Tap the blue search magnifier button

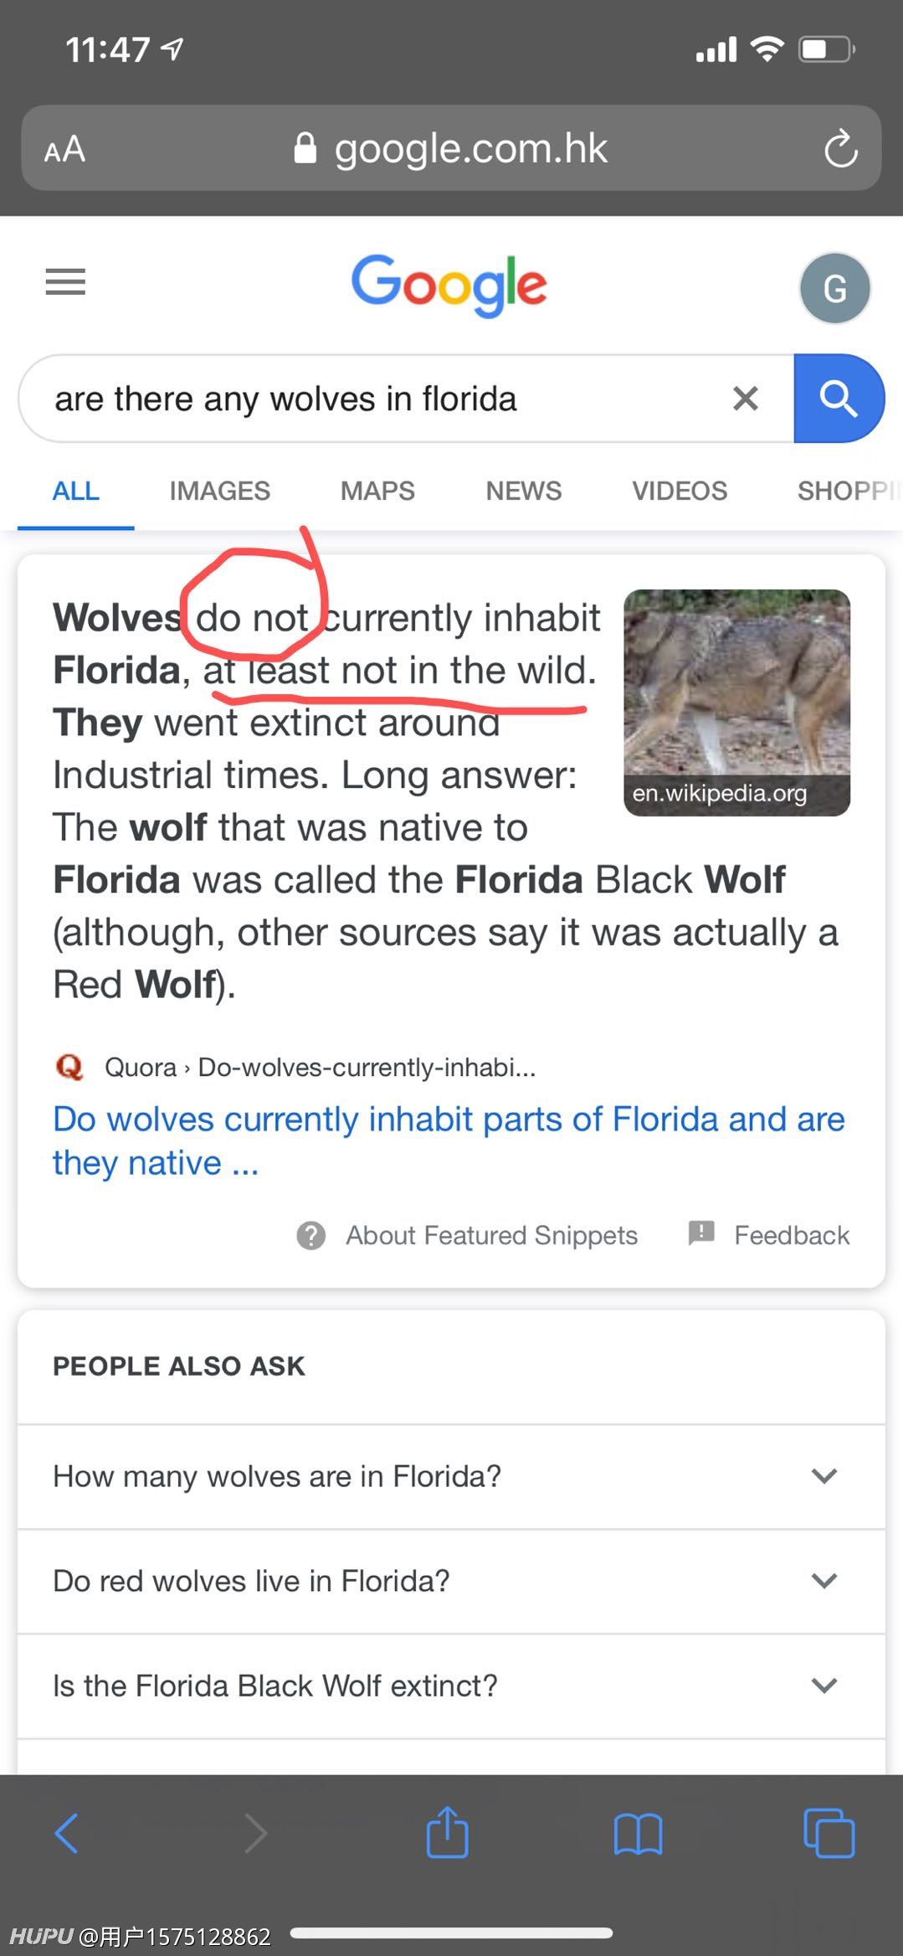pos(839,399)
